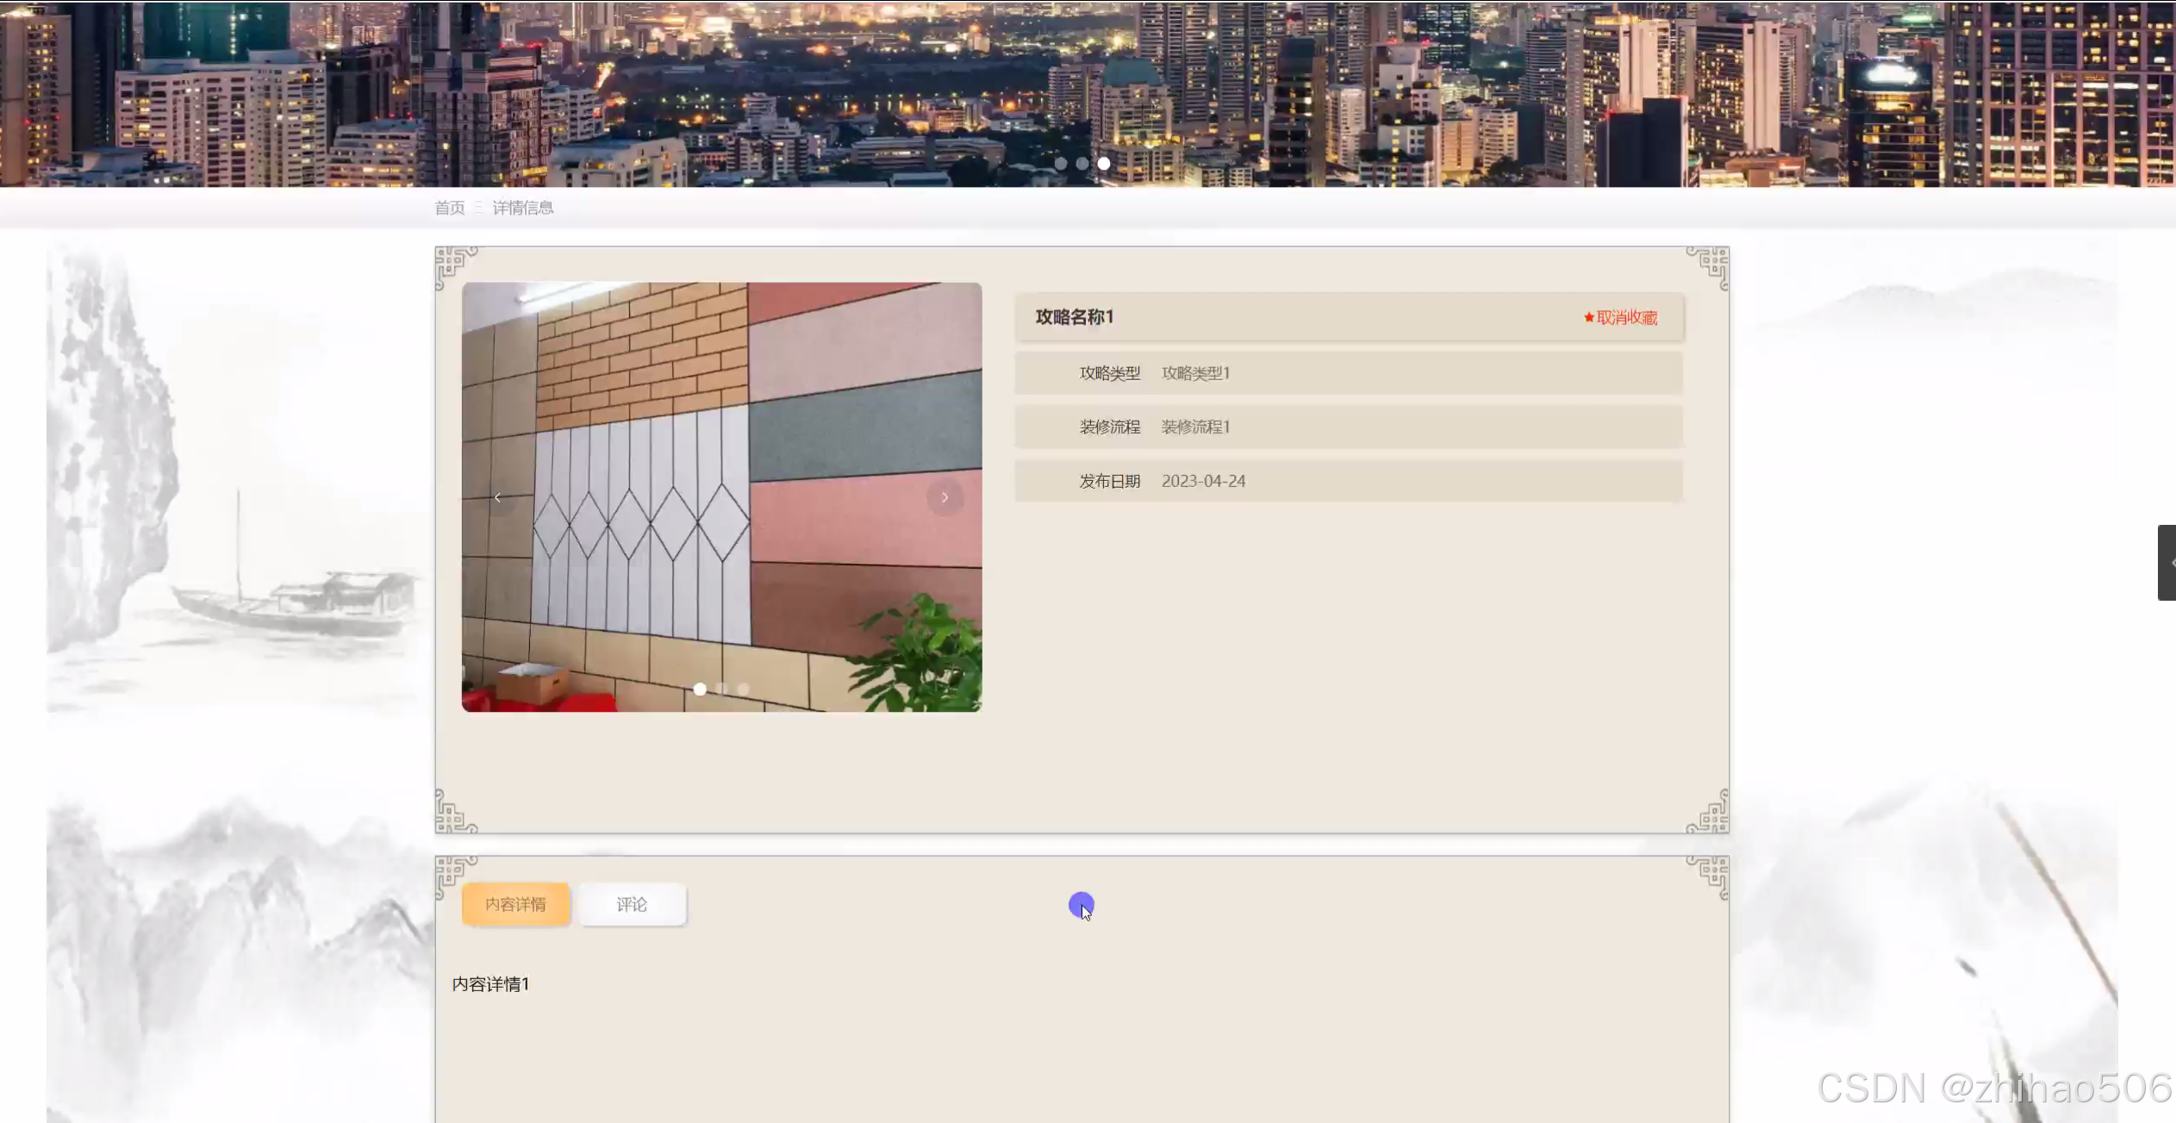
Task: Click the 发布日期 value 2023-04-24
Action: point(1203,481)
